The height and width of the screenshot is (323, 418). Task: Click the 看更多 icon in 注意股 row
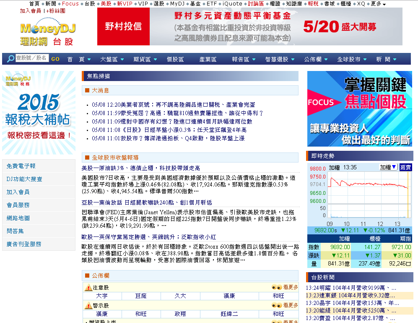click(x=277, y=288)
